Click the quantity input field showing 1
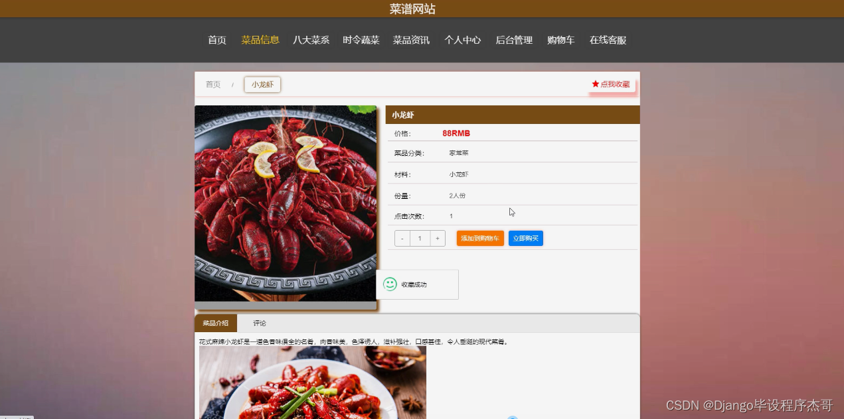Viewport: 844px width, 419px height. tap(420, 239)
